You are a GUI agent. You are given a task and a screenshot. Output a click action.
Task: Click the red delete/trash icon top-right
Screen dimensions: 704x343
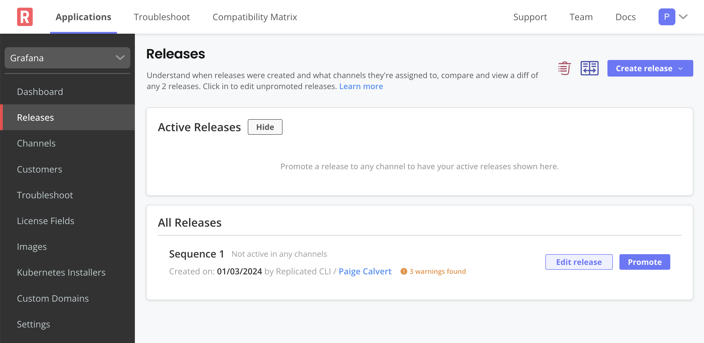click(x=564, y=68)
